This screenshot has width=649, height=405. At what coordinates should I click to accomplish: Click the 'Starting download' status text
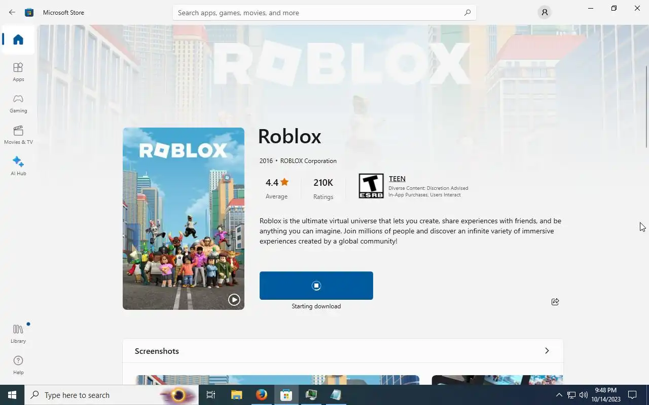click(x=316, y=306)
